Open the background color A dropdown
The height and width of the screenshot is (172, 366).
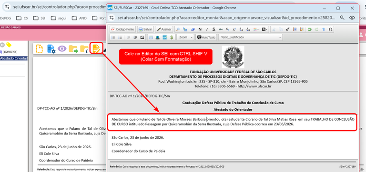point(264,29)
